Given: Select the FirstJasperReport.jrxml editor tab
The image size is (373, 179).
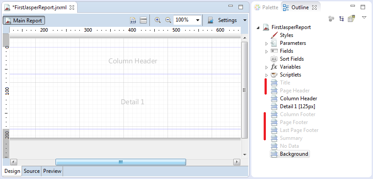Looking at the screenshot, I should click(x=39, y=7).
